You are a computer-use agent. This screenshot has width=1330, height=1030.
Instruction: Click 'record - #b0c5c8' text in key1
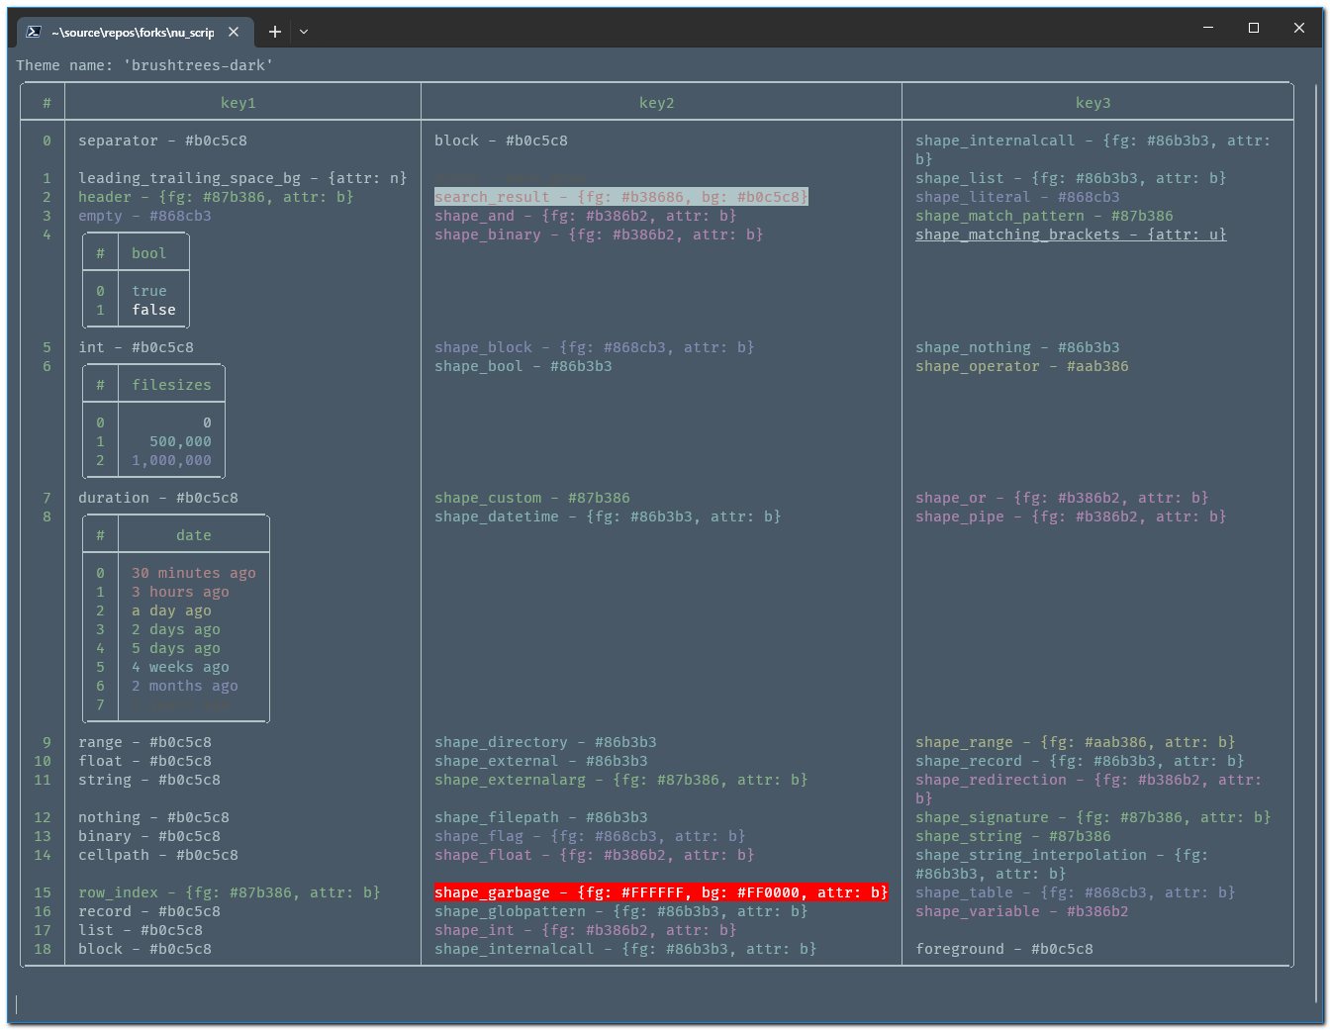(x=149, y=911)
